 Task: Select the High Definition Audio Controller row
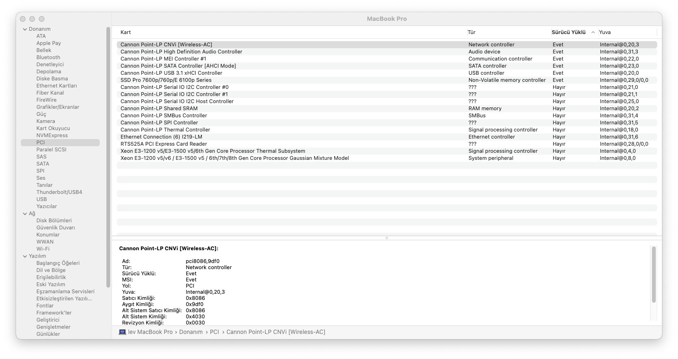[387, 52]
